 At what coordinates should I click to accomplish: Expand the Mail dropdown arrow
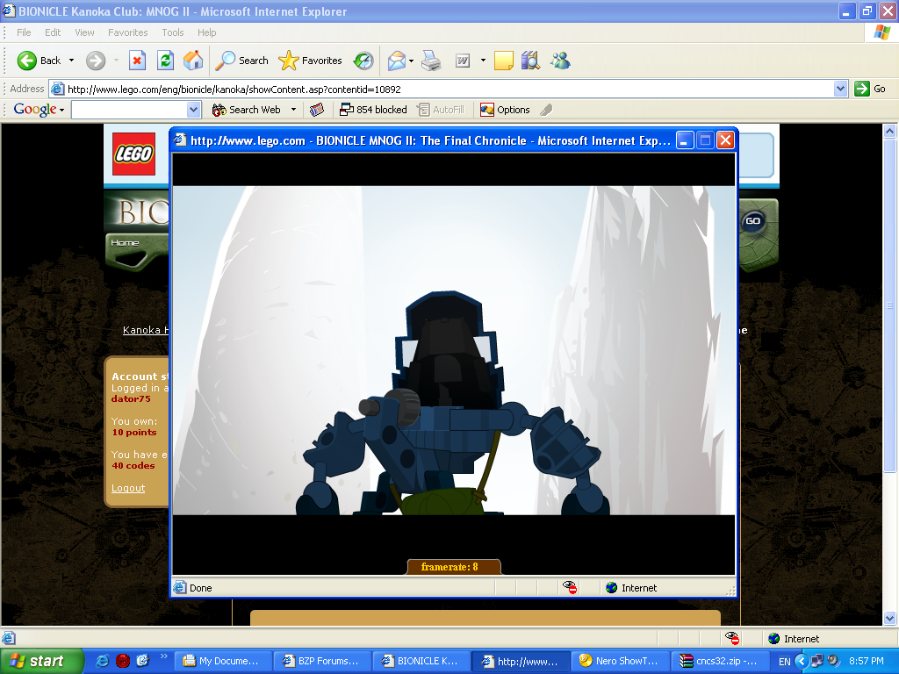pyautogui.click(x=411, y=61)
